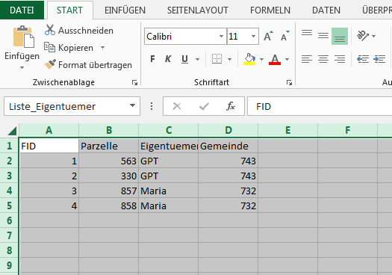Increase indent of cell content
Viewport: 392px width, 275px height.
pos(379,59)
